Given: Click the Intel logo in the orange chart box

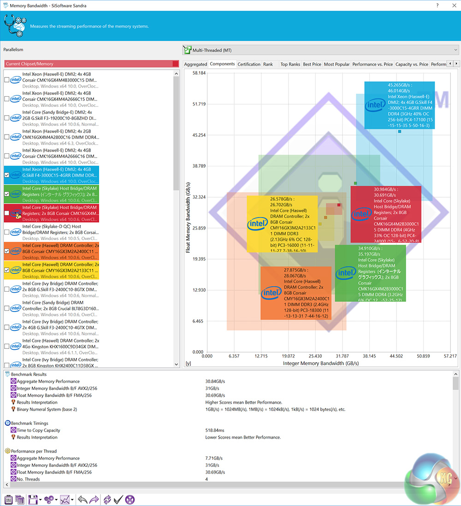Looking at the screenshot, I should [271, 293].
